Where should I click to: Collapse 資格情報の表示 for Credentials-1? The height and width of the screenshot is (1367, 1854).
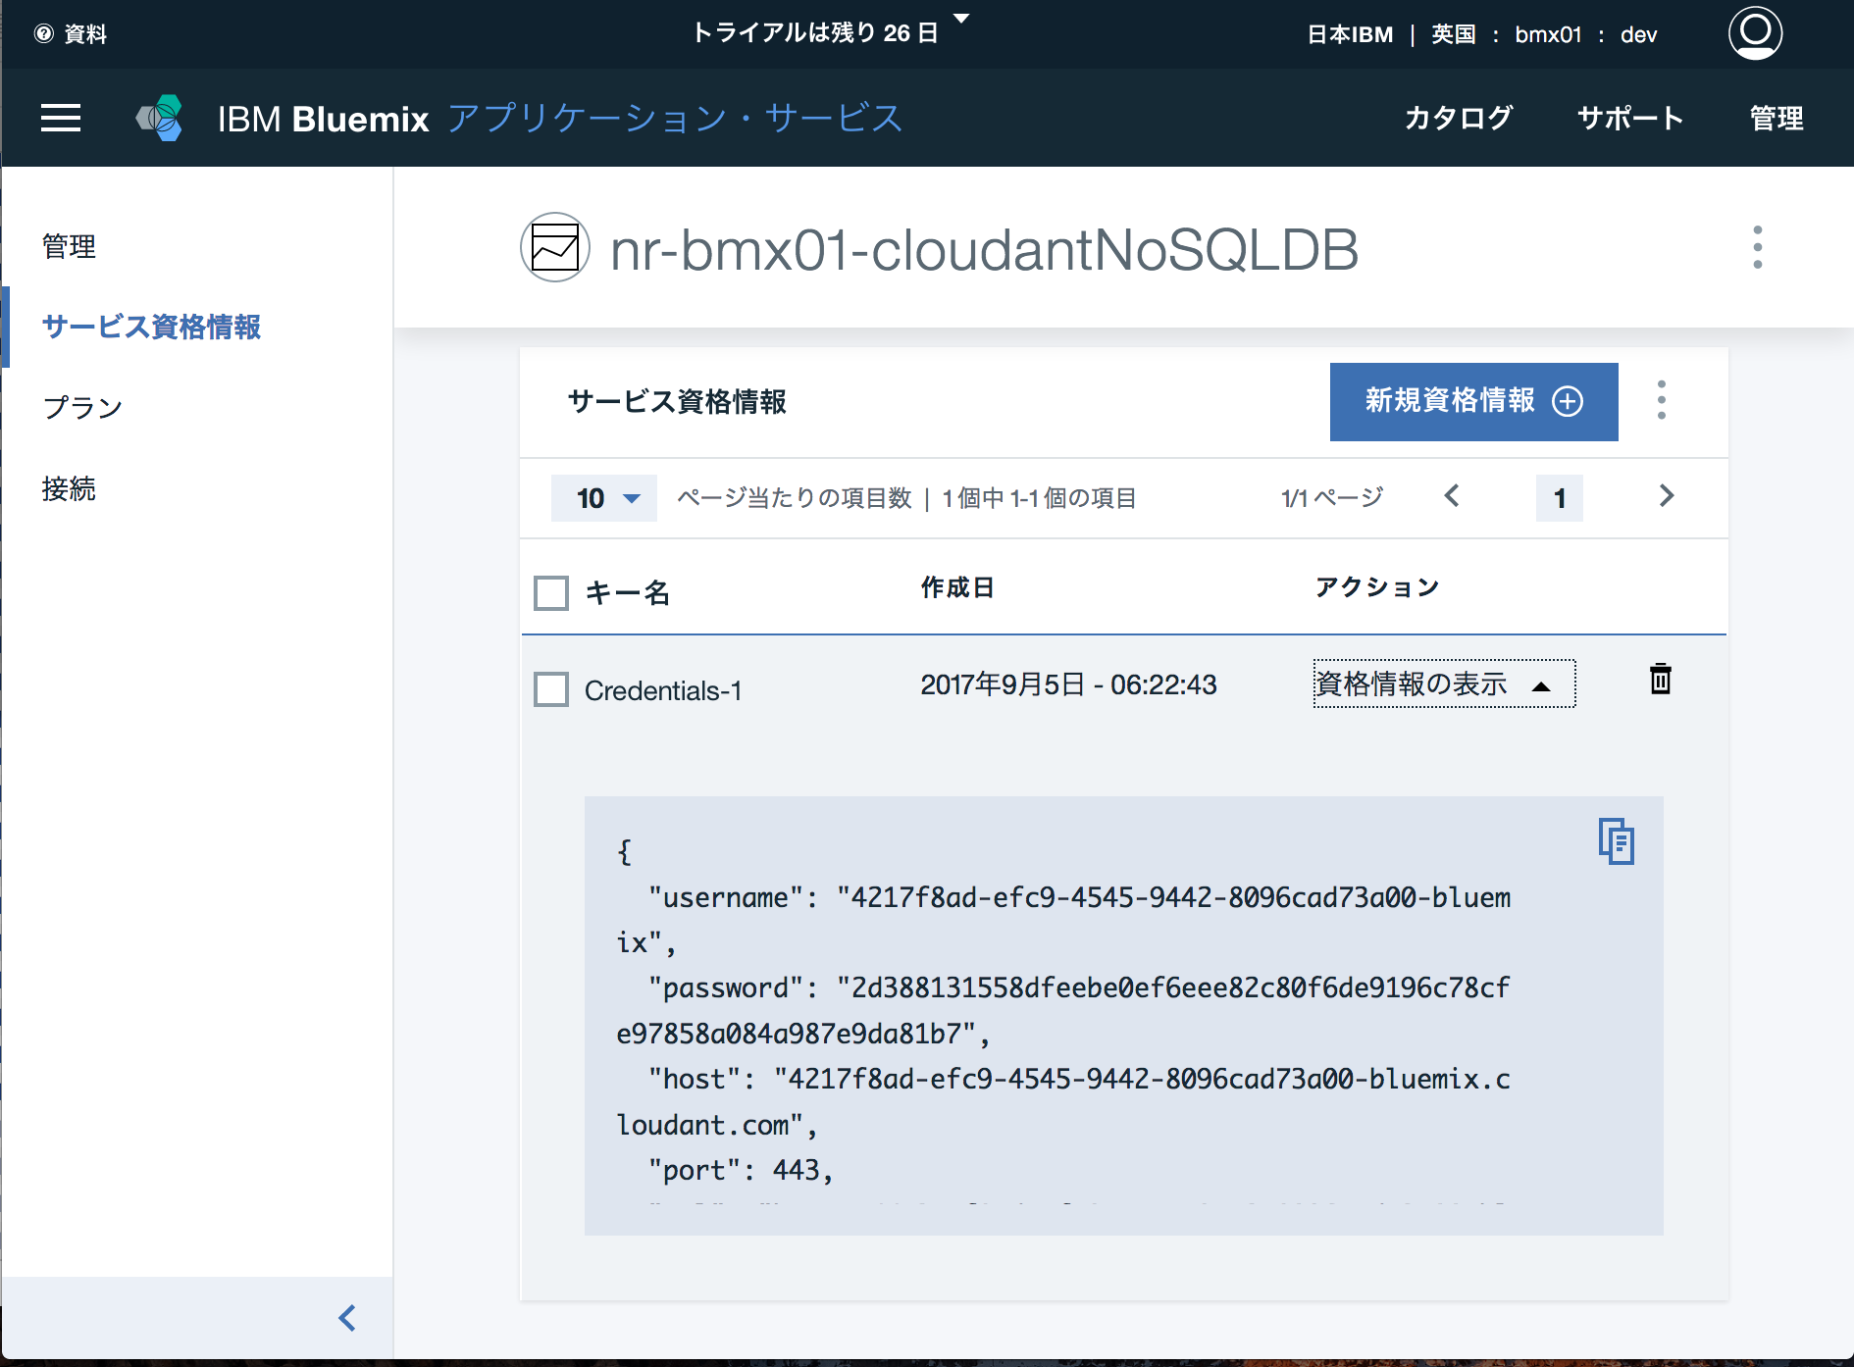tap(1443, 683)
